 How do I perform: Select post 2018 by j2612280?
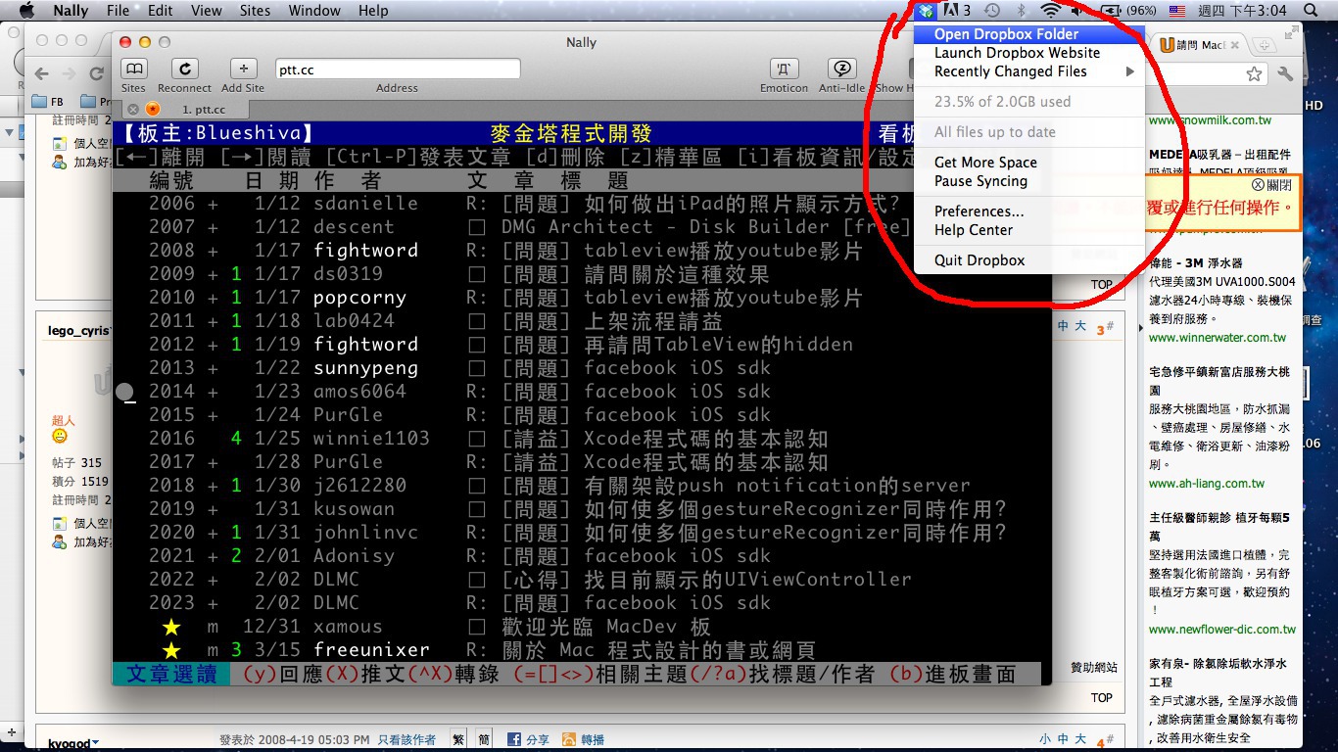(582, 486)
